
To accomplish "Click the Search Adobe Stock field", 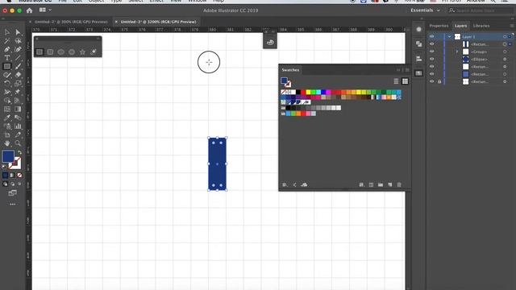I will (x=481, y=10).
